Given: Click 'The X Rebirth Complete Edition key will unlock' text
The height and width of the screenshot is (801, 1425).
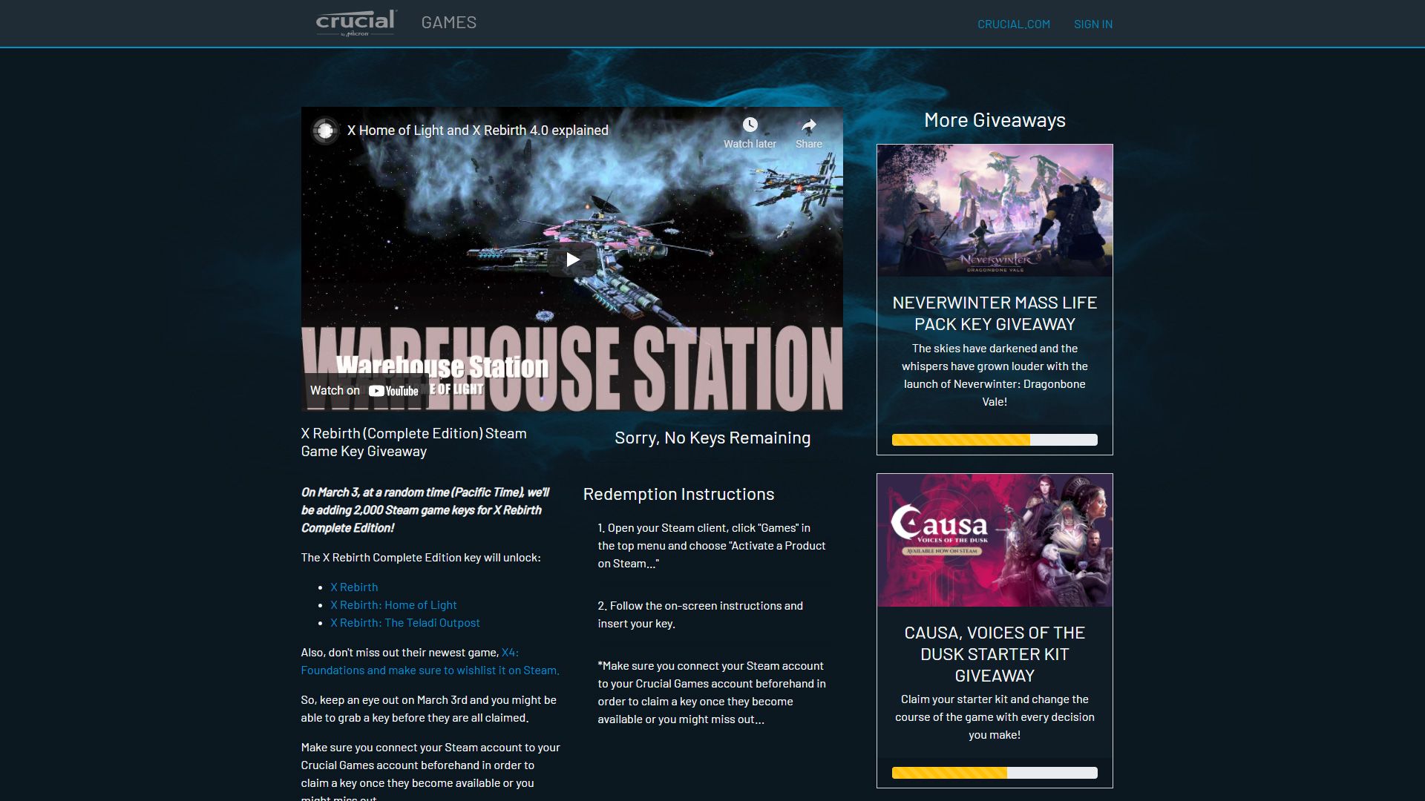Looking at the screenshot, I should (x=421, y=558).
